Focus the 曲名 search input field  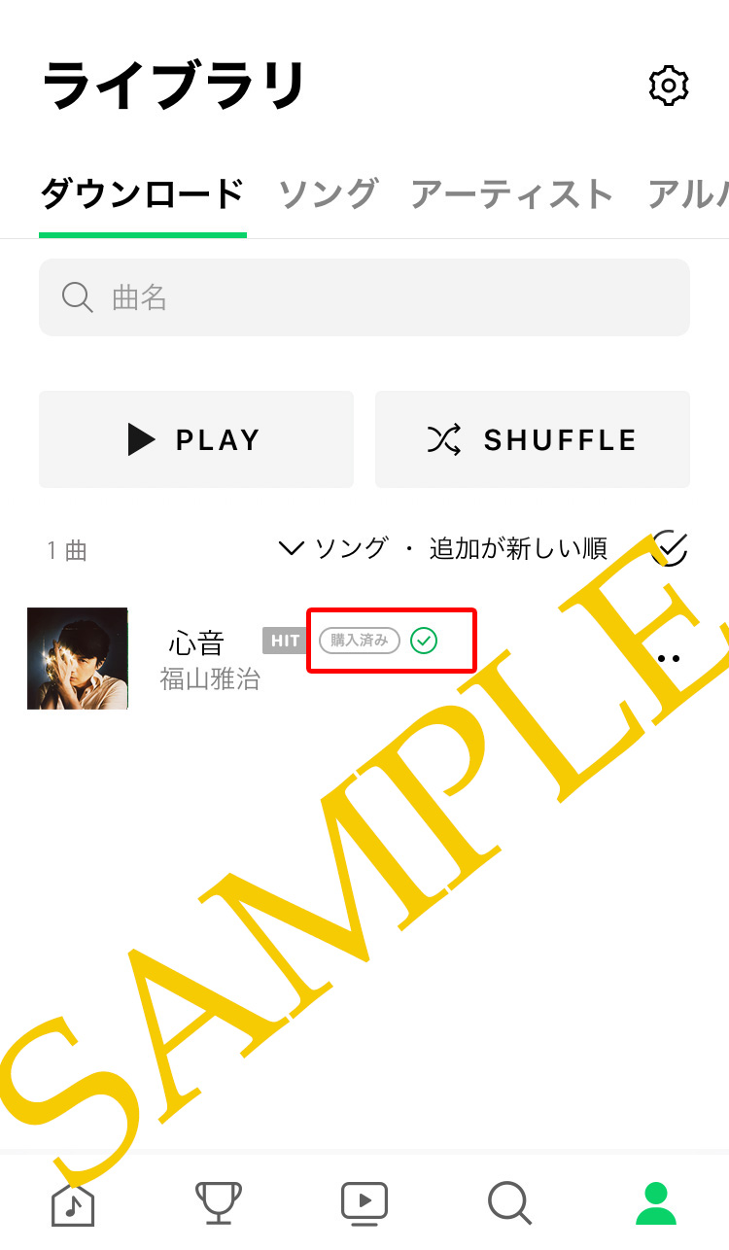(x=364, y=297)
